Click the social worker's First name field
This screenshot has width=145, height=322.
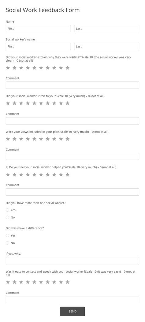pyautogui.click(x=38, y=46)
